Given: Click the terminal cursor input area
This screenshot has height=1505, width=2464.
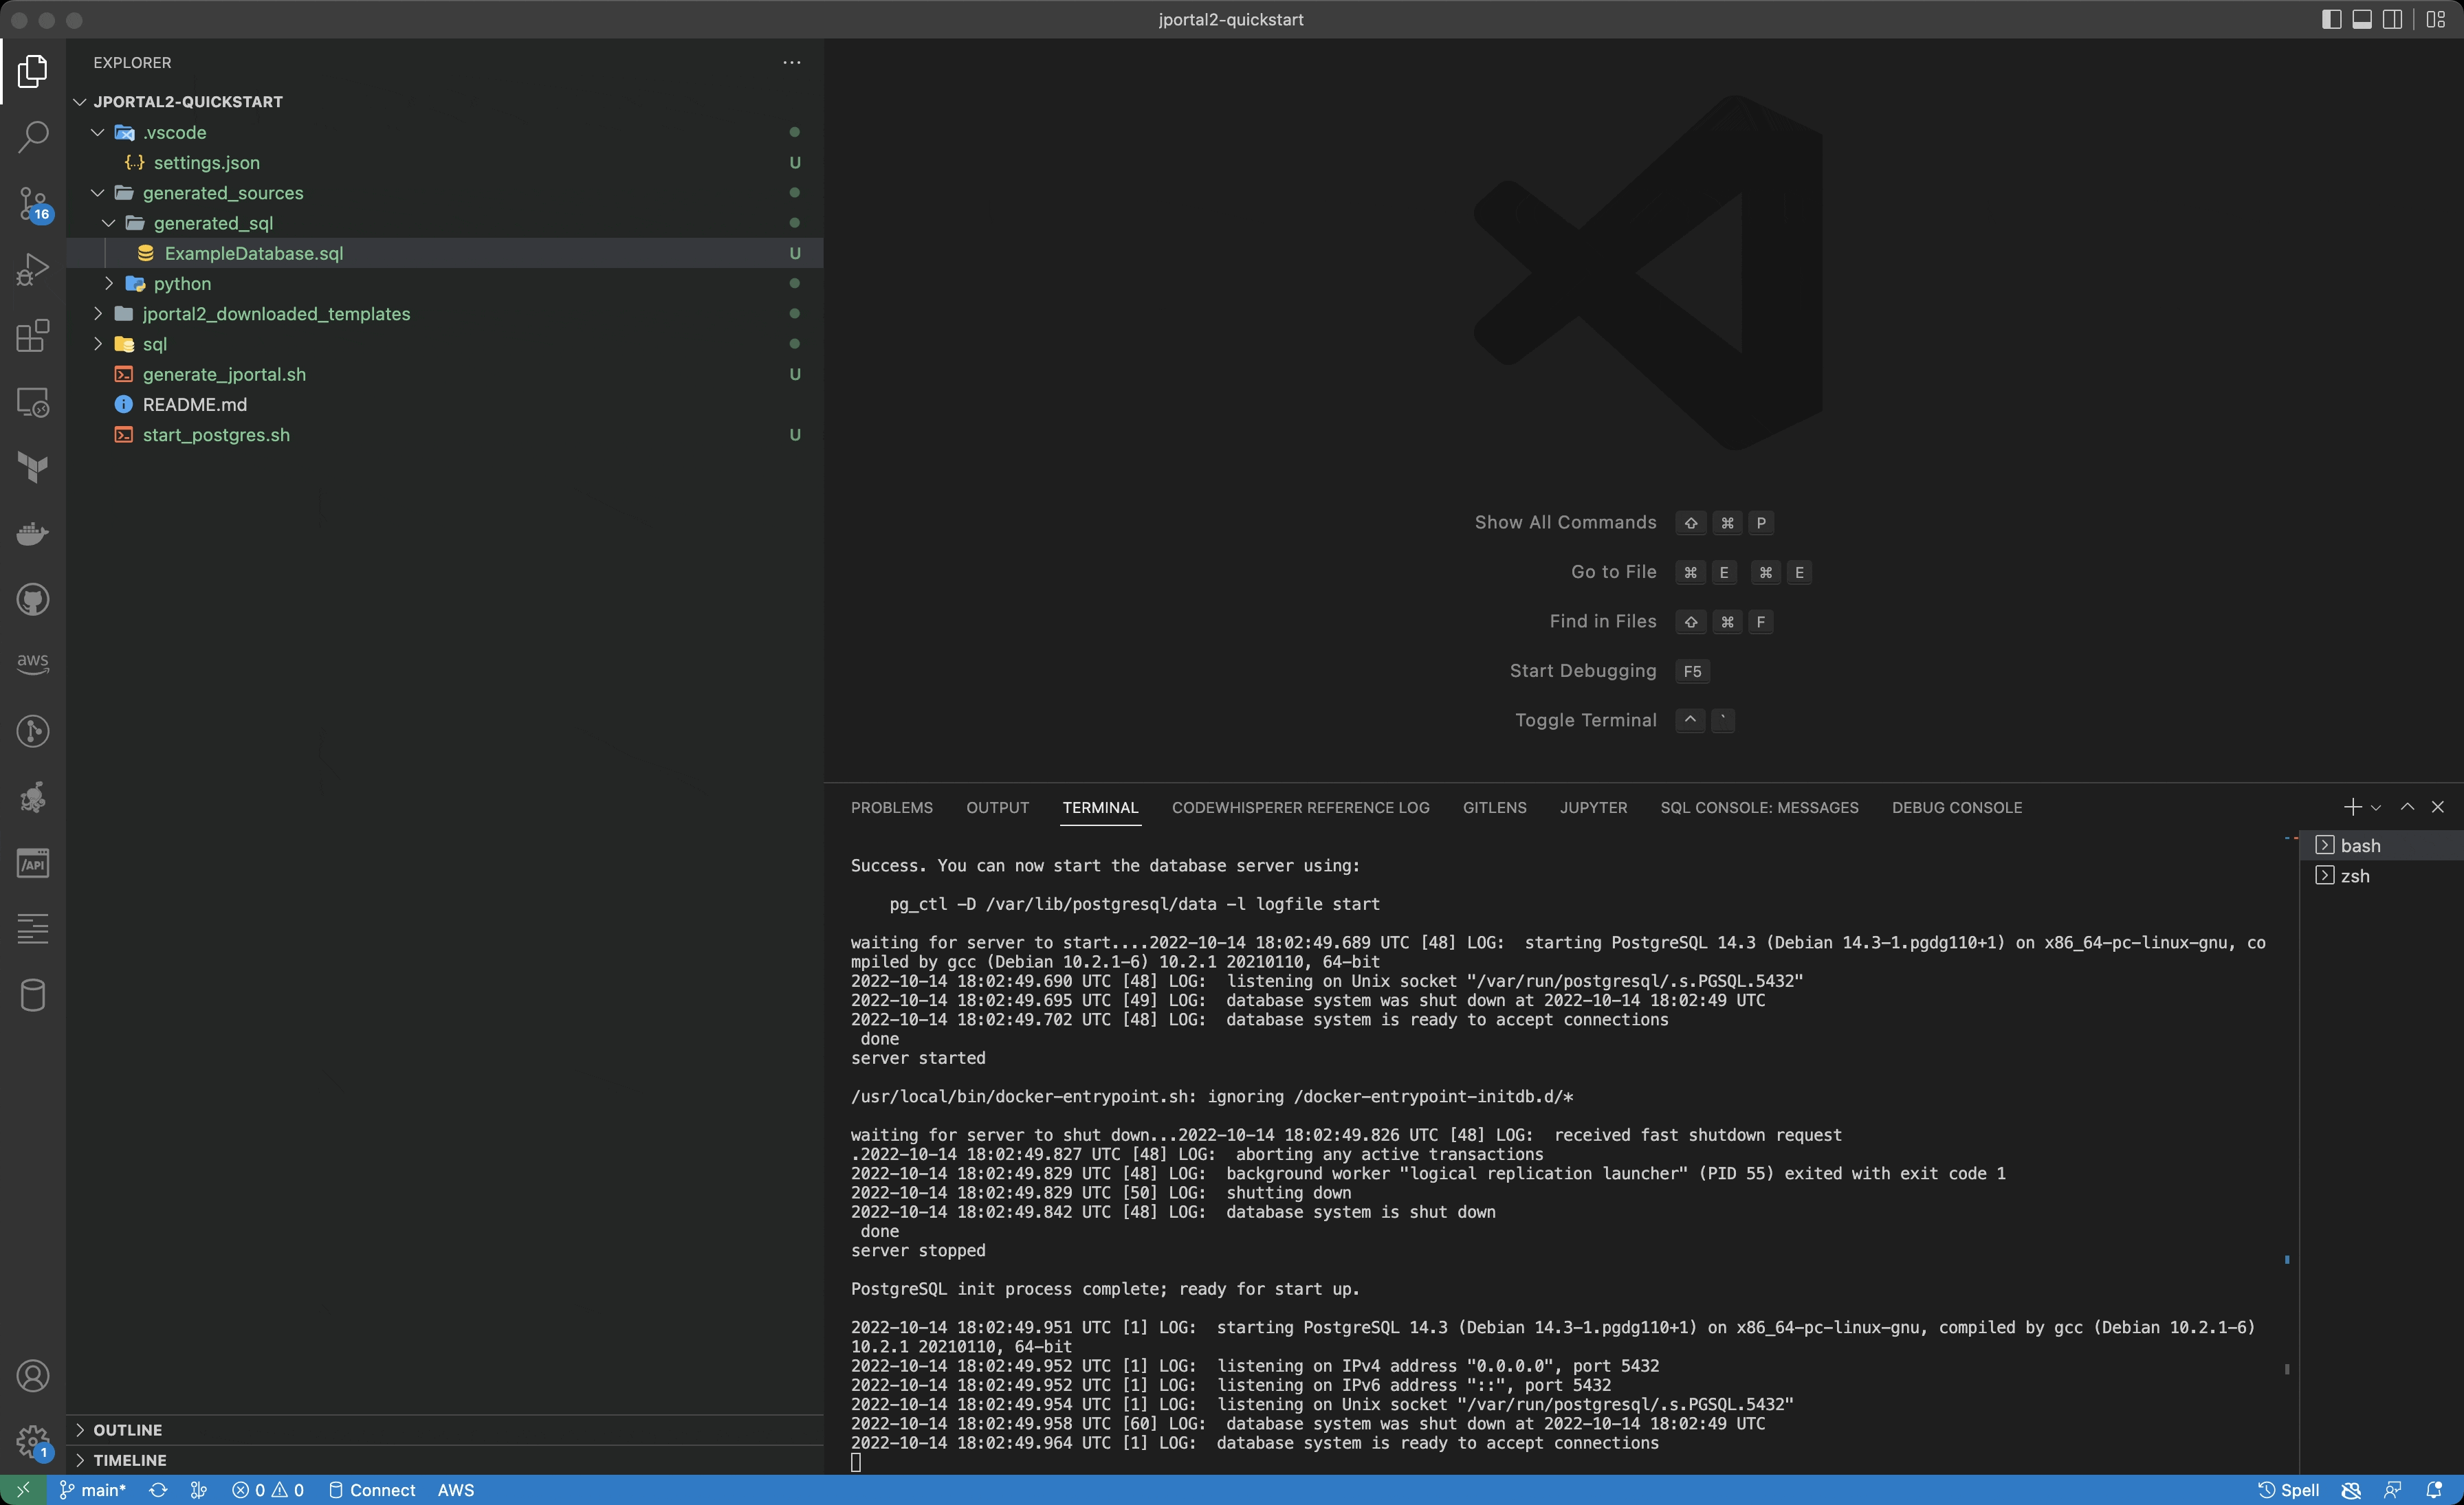Looking at the screenshot, I should 856,1462.
